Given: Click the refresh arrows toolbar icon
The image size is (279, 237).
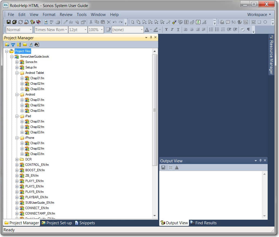Looking at the screenshot, I should tap(21, 22).
